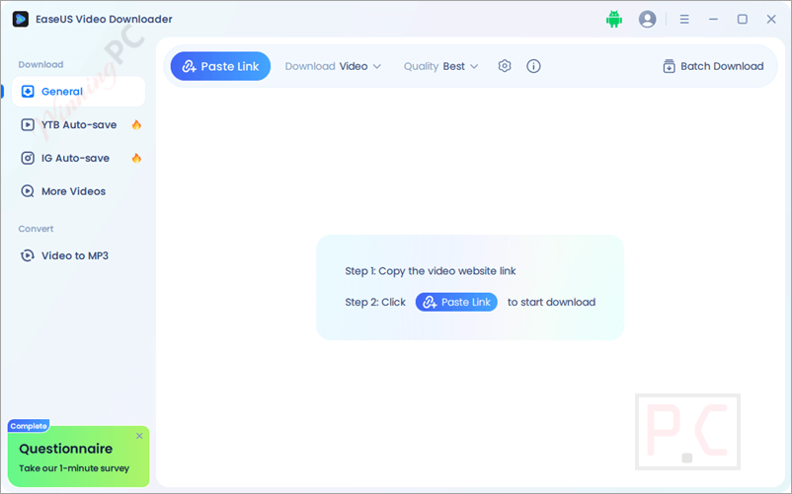The height and width of the screenshot is (494, 792).
Task: Open the hamburger menu icon
Action: [684, 19]
